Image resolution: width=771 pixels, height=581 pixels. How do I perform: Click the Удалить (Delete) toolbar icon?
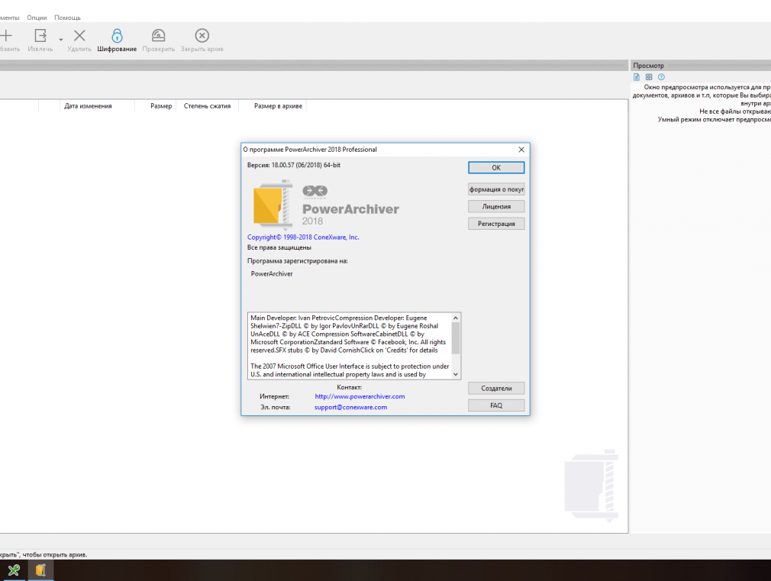point(79,35)
